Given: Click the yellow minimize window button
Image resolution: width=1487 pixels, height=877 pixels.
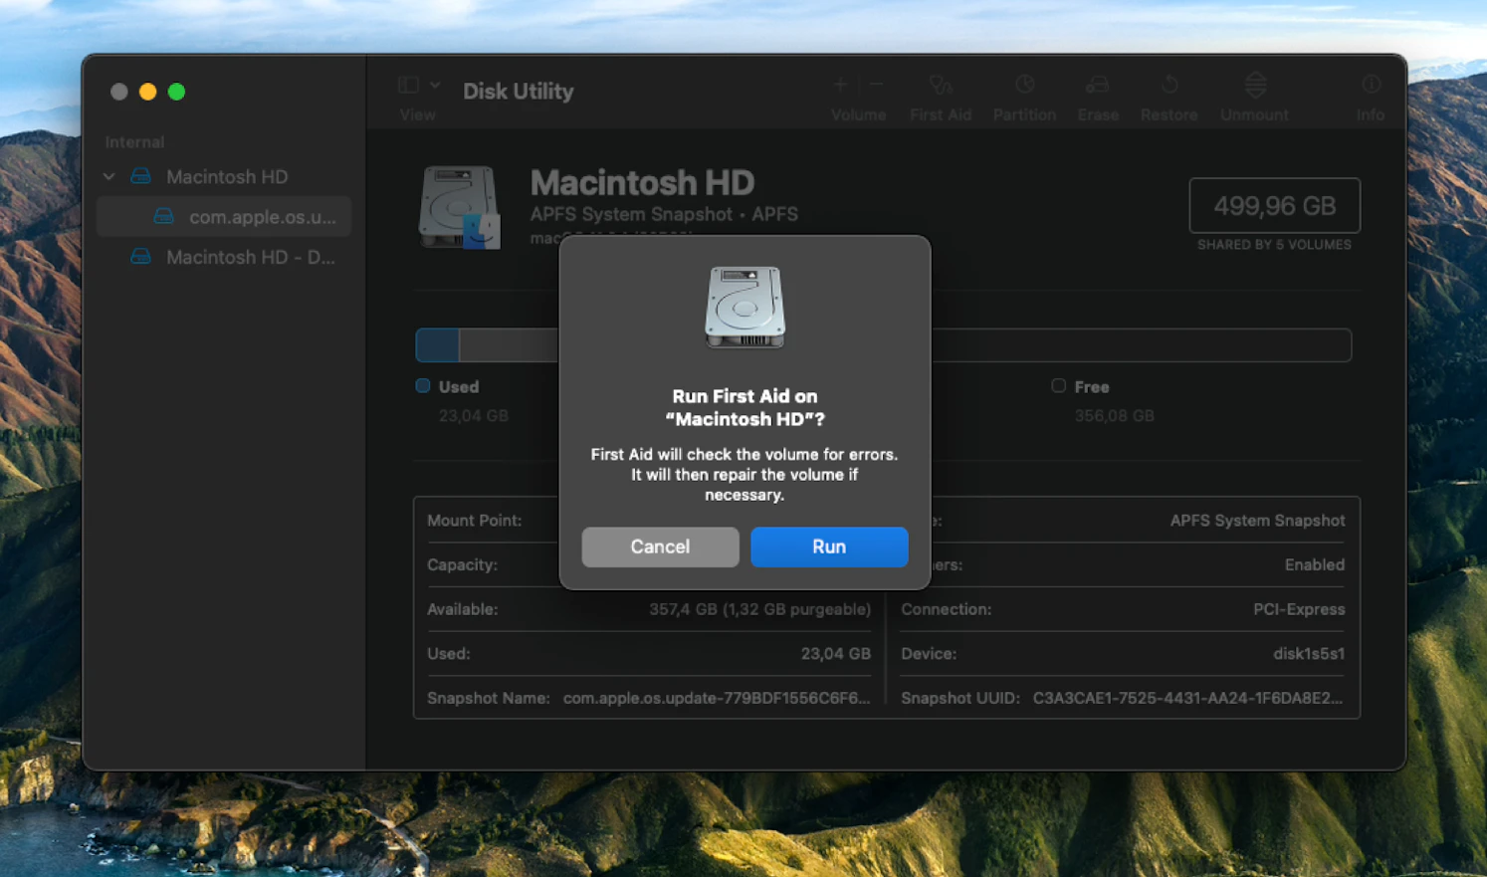Looking at the screenshot, I should [147, 92].
